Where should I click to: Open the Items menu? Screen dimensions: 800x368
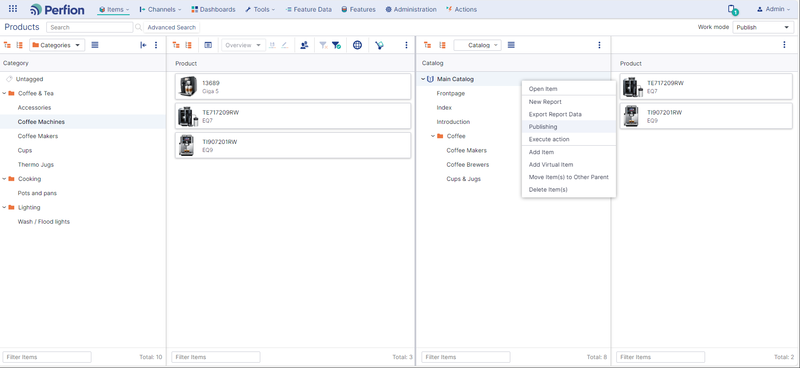pyautogui.click(x=114, y=9)
